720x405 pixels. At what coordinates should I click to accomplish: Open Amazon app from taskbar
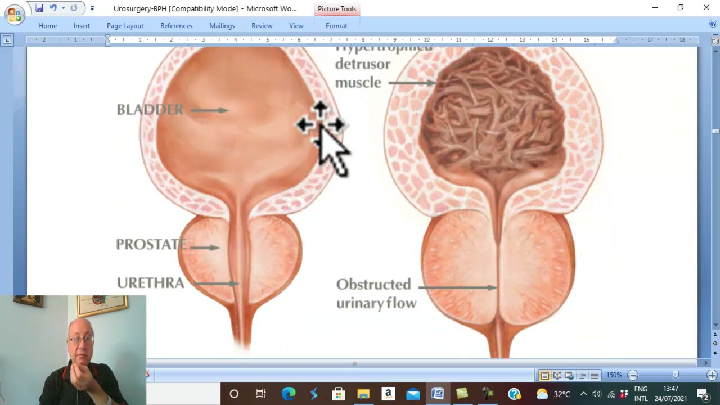point(388,394)
